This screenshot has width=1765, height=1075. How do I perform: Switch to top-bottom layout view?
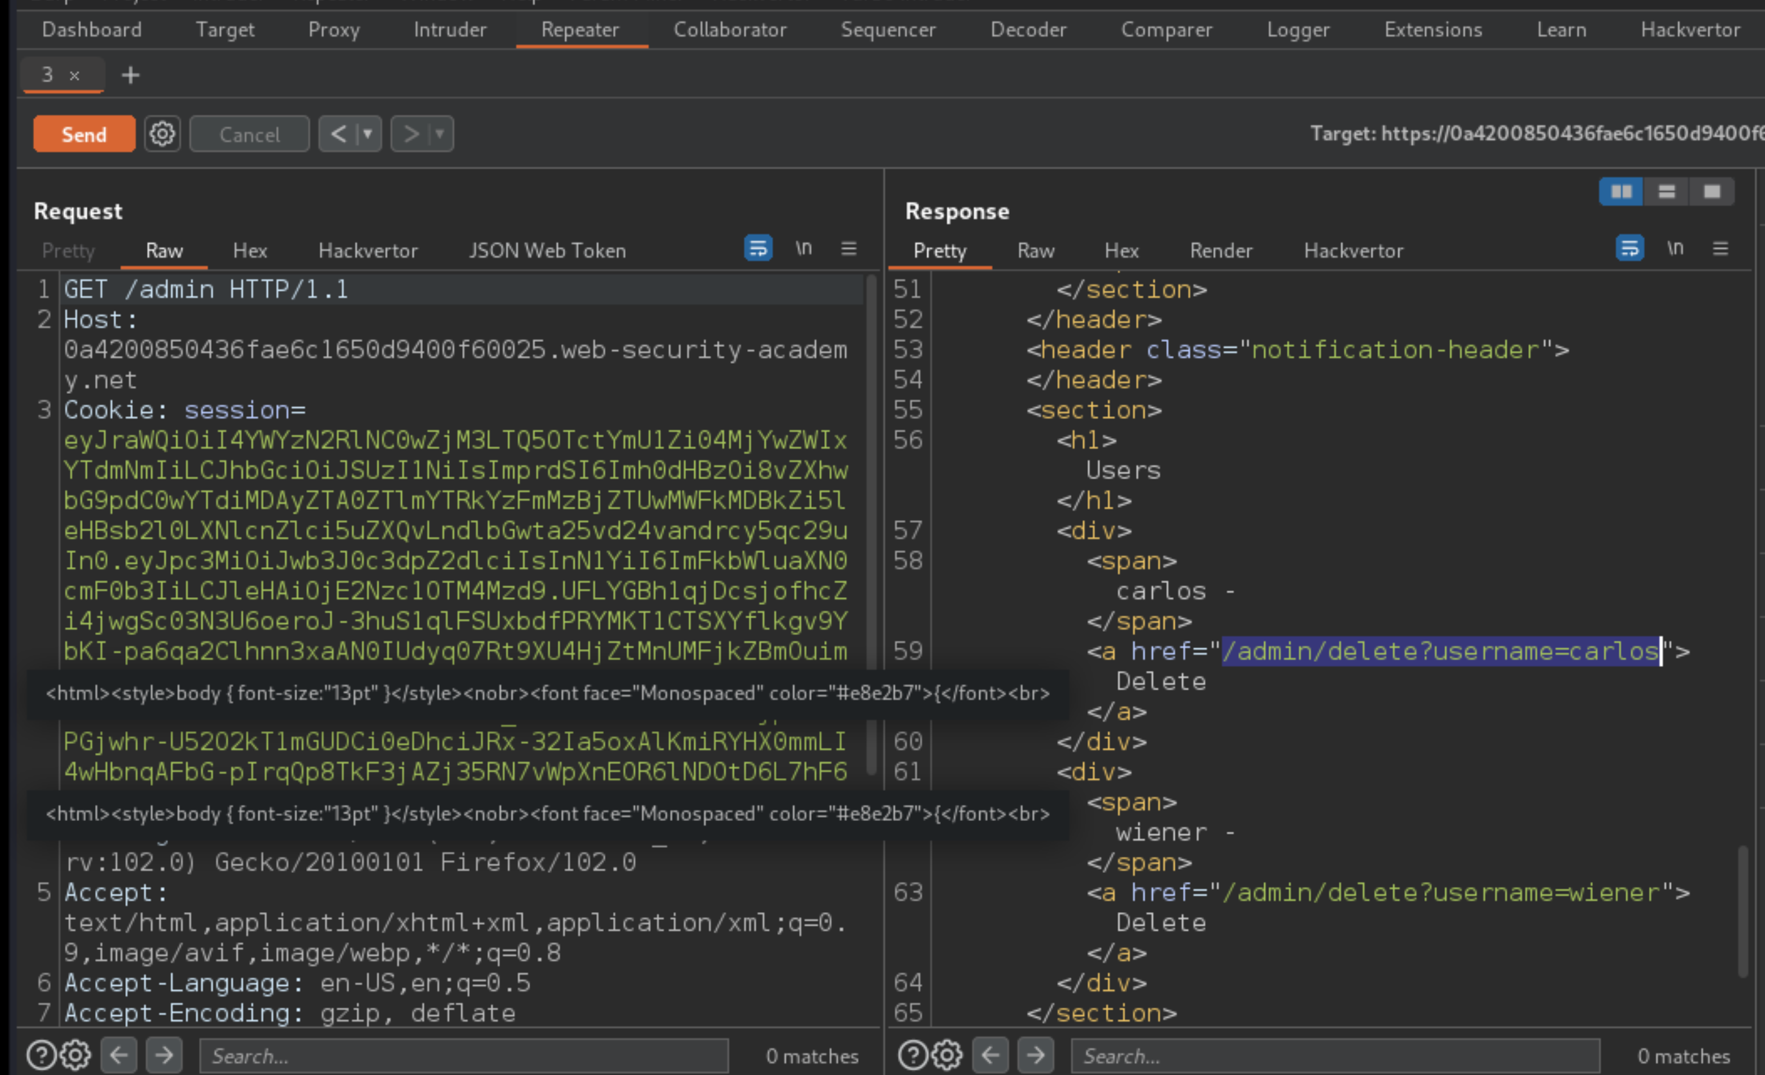click(1667, 191)
